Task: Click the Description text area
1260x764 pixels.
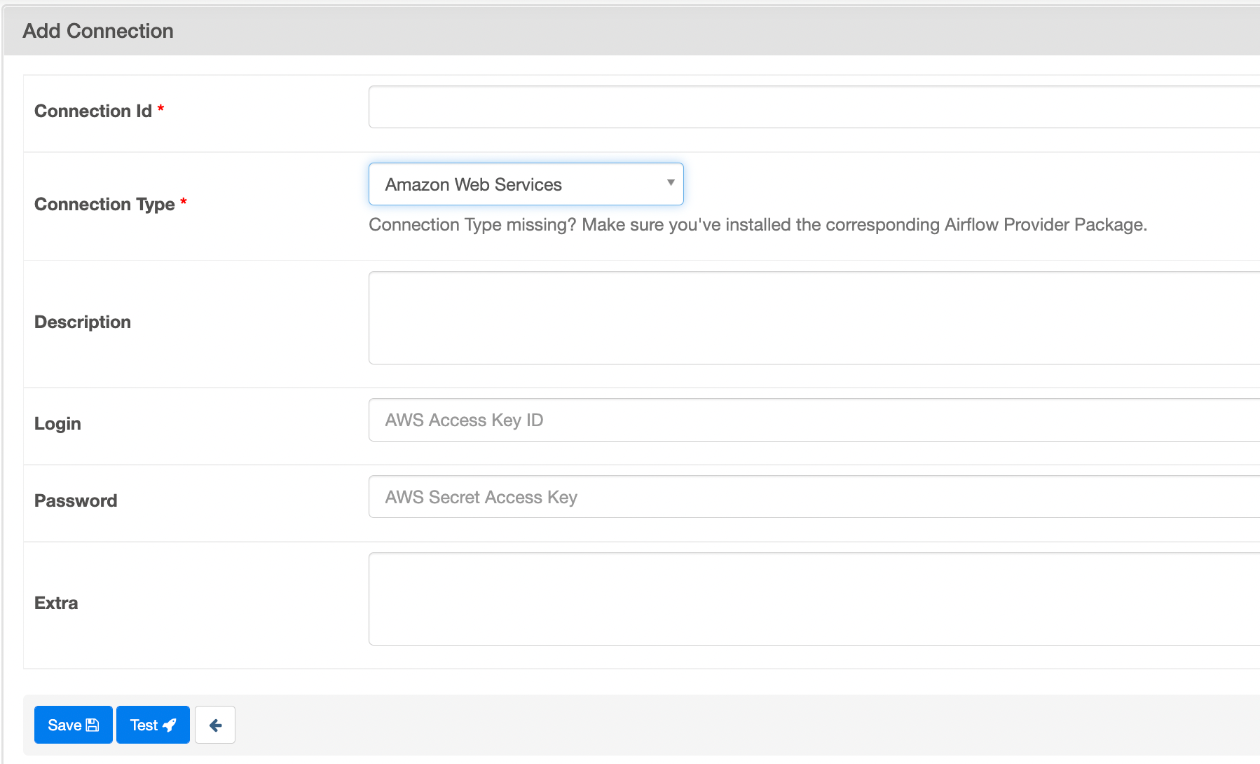Action: (x=814, y=318)
